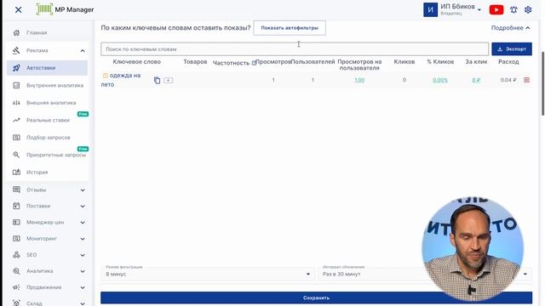The height and width of the screenshot is (306, 545).
Task: Open the notifications bell
Action: click(x=513, y=9)
